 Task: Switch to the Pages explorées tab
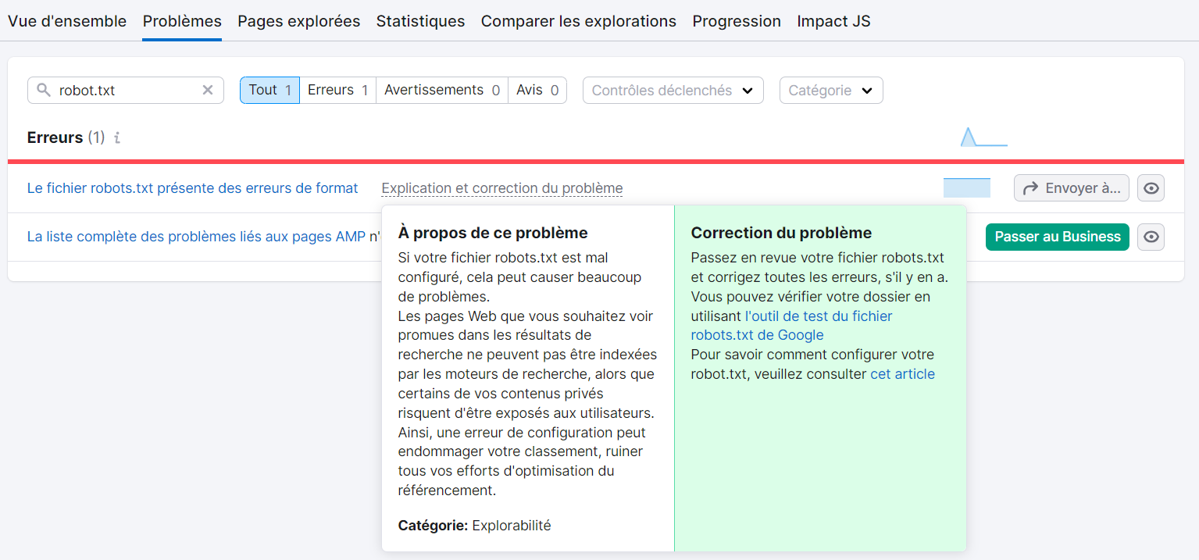pyautogui.click(x=298, y=21)
